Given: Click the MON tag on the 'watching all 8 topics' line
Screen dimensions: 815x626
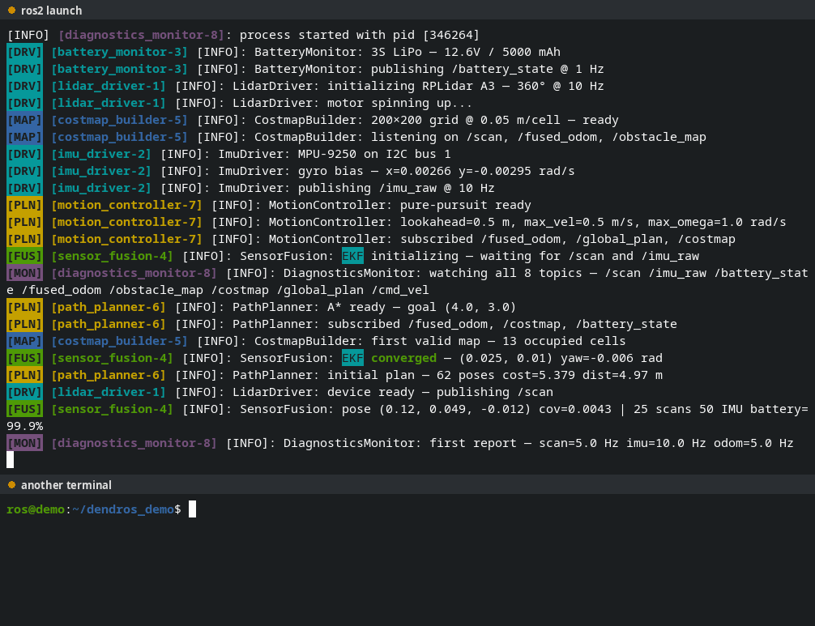Looking at the screenshot, I should [x=24, y=273].
